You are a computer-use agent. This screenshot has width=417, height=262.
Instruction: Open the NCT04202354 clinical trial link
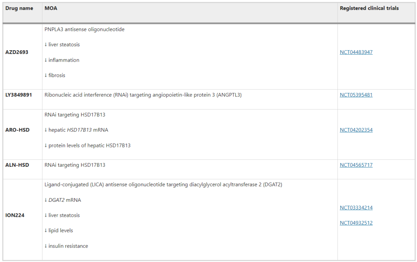coord(356,130)
